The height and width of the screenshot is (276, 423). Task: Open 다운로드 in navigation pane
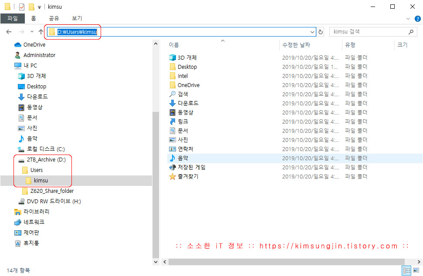point(33,97)
